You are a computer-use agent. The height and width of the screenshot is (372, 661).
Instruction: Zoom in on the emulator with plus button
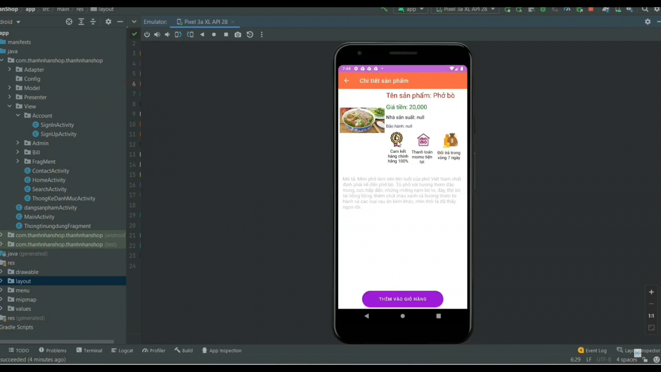pos(651,292)
